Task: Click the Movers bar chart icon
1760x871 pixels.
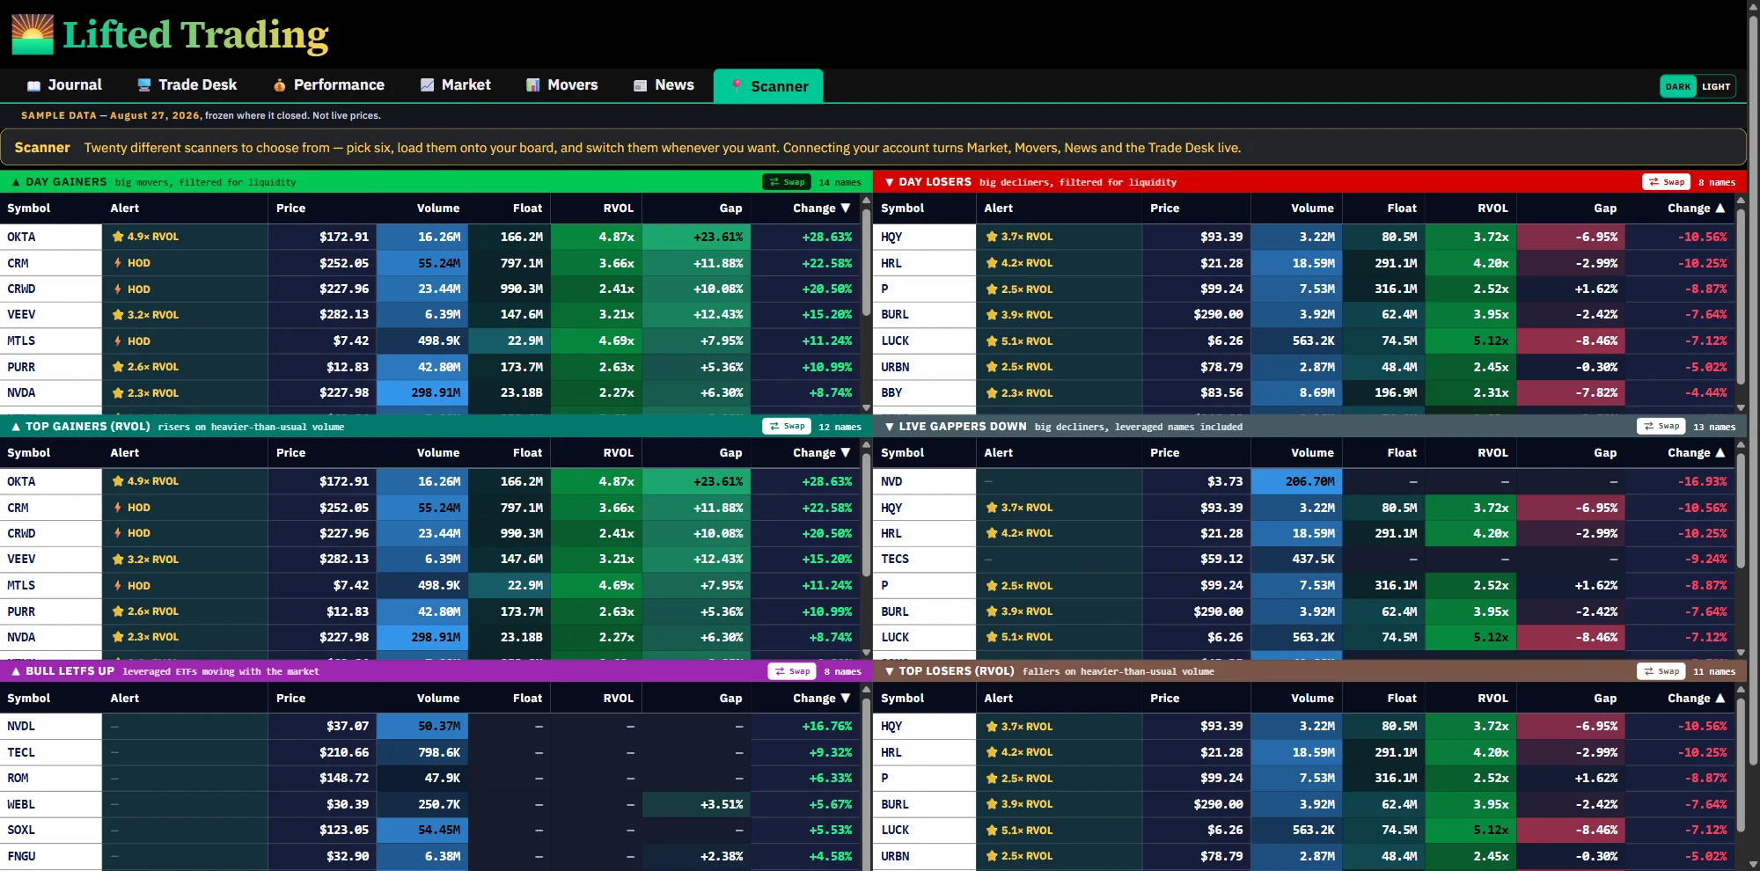Action: click(532, 85)
